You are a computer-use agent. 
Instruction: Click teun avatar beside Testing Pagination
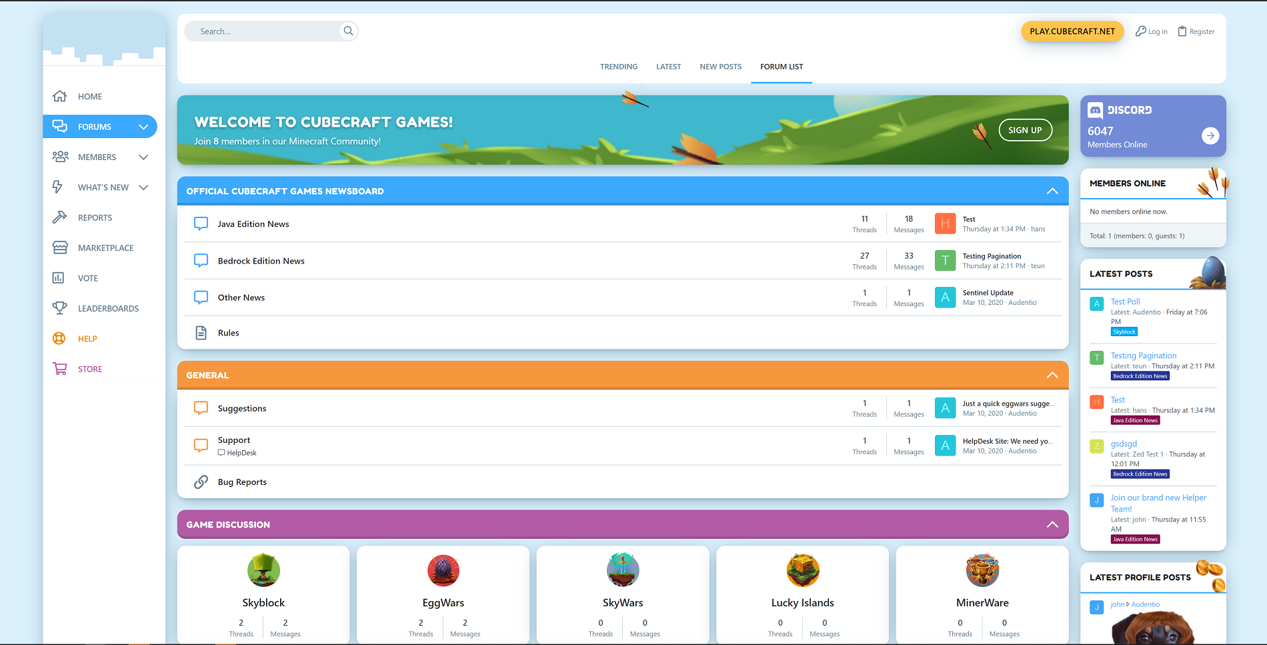coord(945,260)
